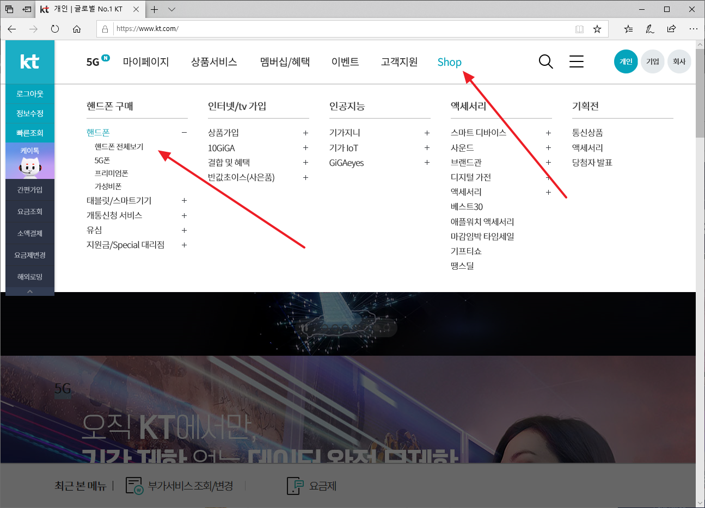Open 5G폰 submenu link

click(x=102, y=160)
